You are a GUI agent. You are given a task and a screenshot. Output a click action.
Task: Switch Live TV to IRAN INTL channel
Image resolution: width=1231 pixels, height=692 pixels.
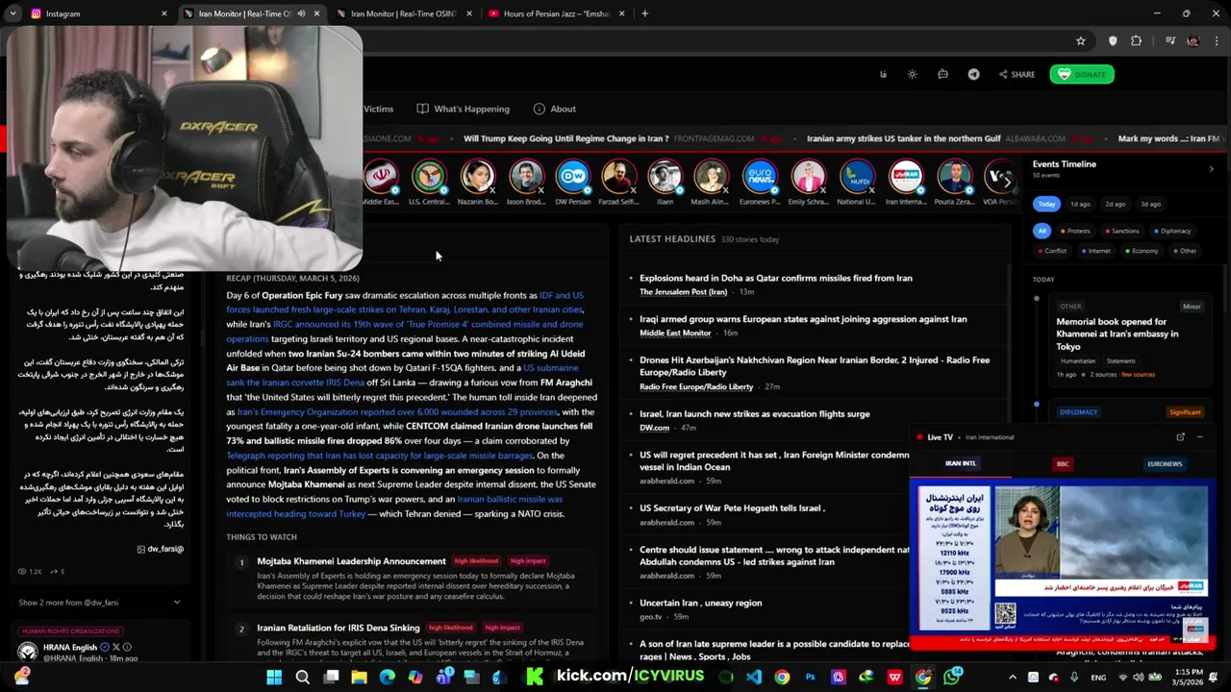coord(961,464)
